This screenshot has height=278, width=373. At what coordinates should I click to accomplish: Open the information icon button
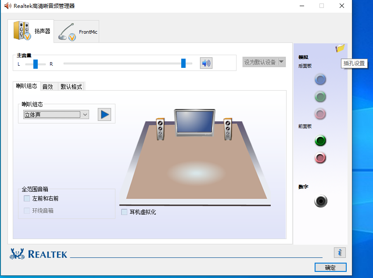point(340,253)
